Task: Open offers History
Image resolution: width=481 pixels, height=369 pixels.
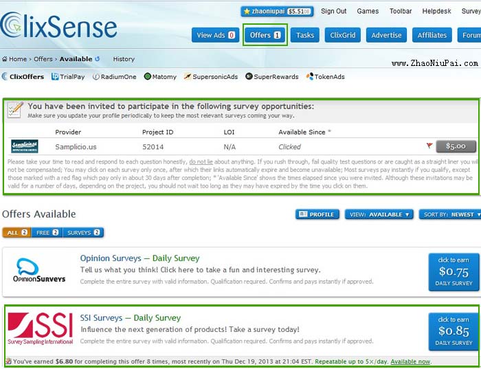Action: click(x=124, y=59)
